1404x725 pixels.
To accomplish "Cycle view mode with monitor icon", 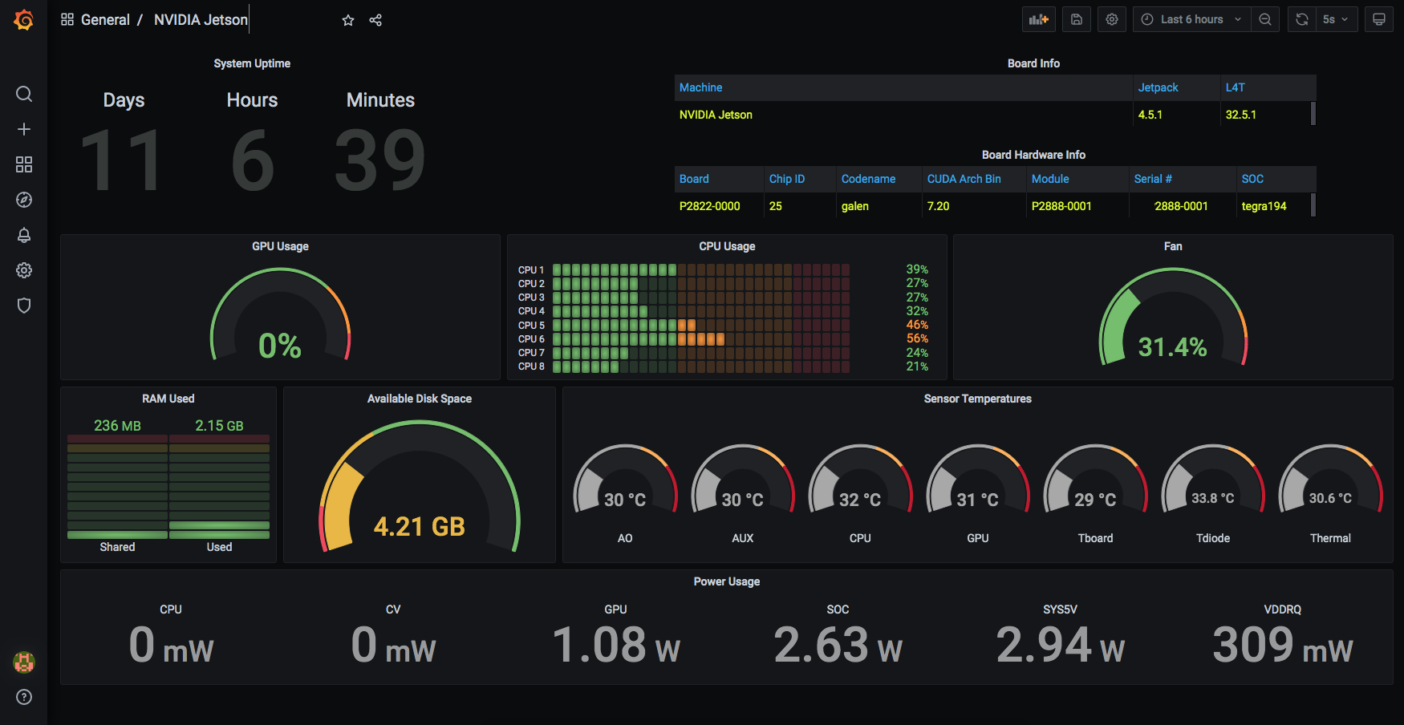I will 1379,19.
